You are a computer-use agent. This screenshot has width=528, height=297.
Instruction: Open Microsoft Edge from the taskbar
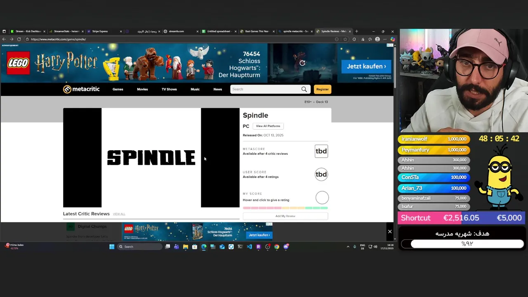coord(204,247)
